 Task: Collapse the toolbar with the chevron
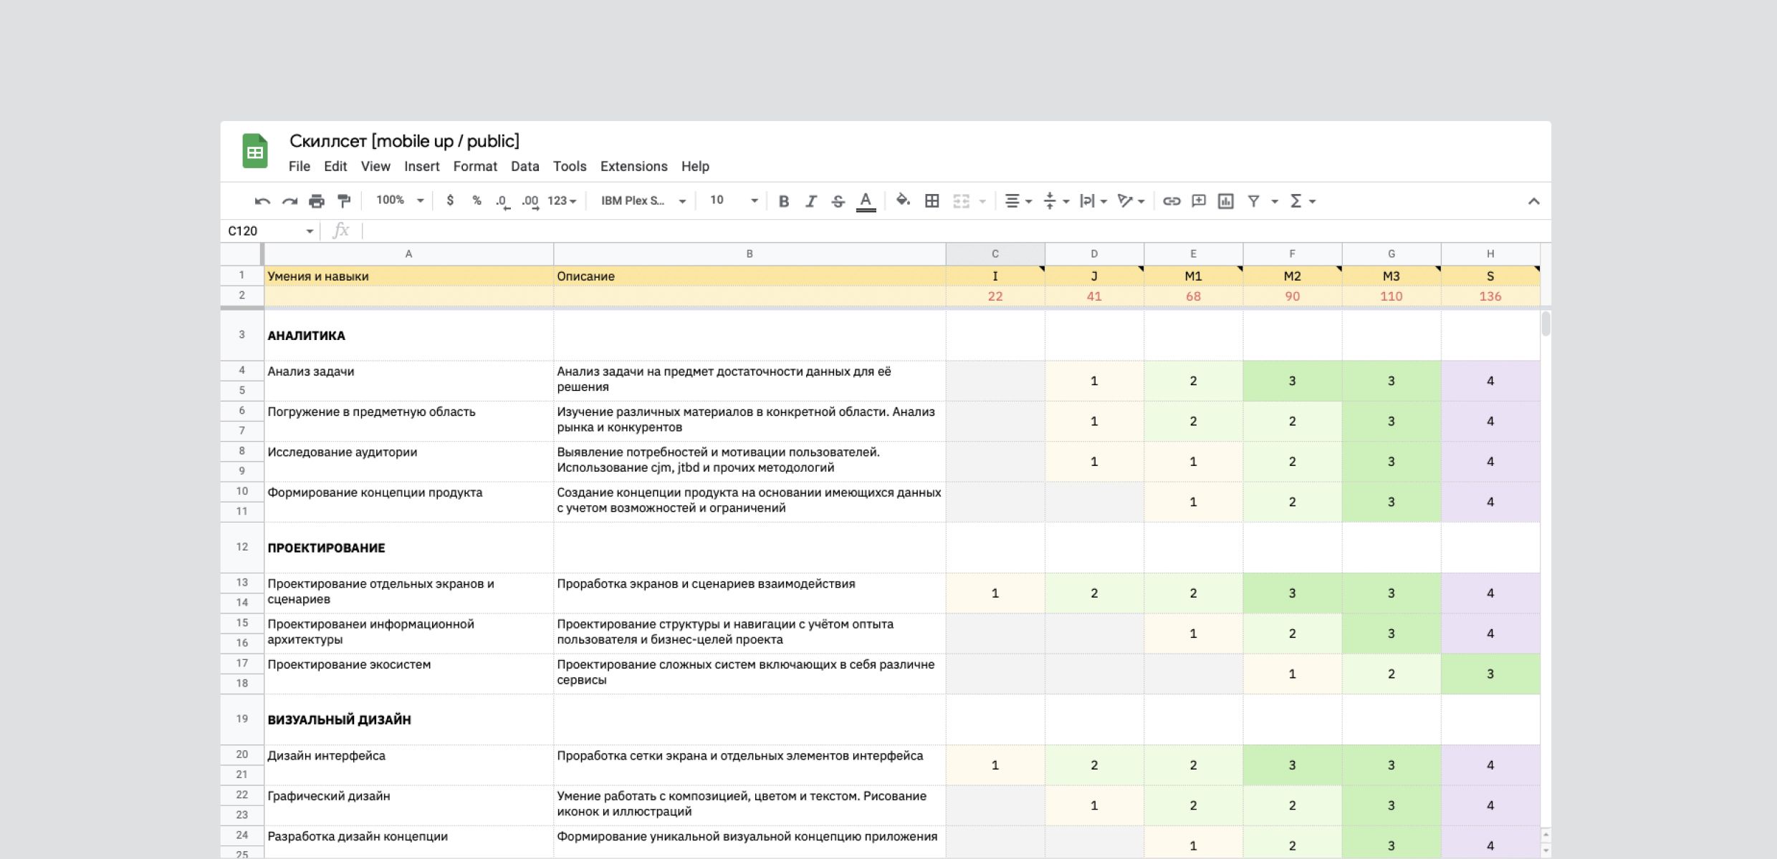click(x=1533, y=201)
